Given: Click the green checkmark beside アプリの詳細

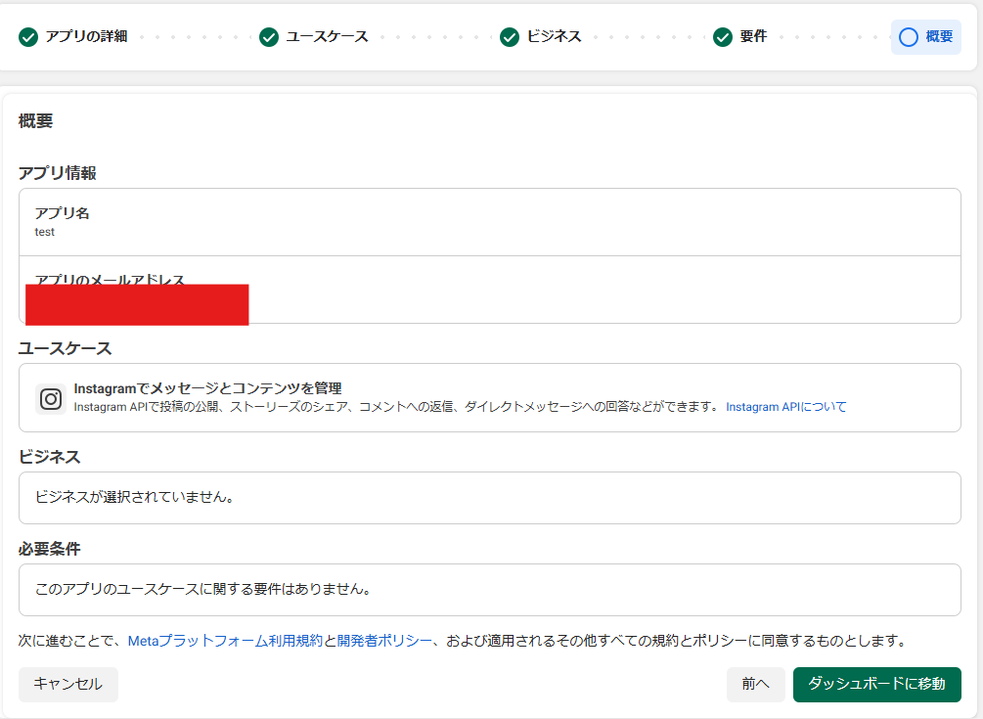Looking at the screenshot, I should coord(28,37).
